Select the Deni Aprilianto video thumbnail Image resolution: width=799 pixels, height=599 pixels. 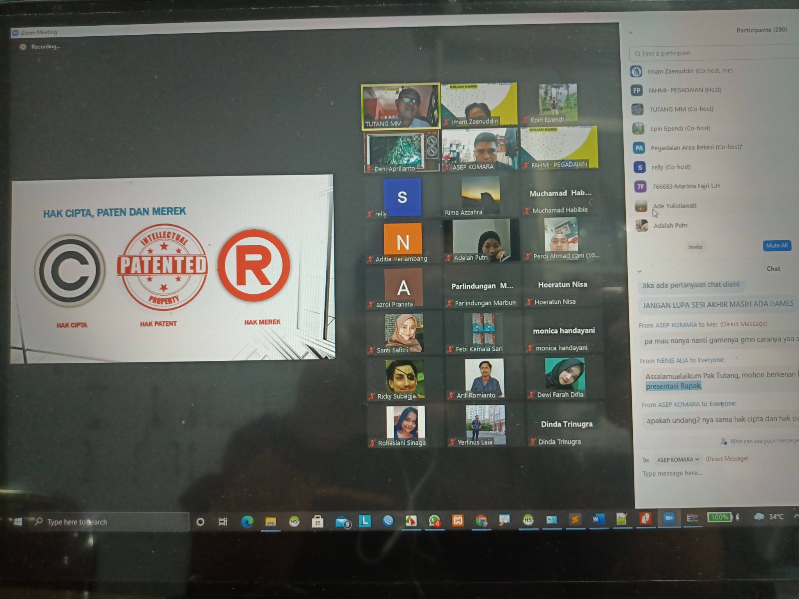[402, 151]
